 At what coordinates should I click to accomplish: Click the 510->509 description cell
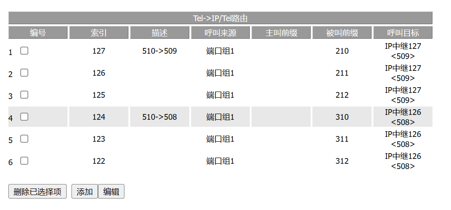tap(159, 51)
